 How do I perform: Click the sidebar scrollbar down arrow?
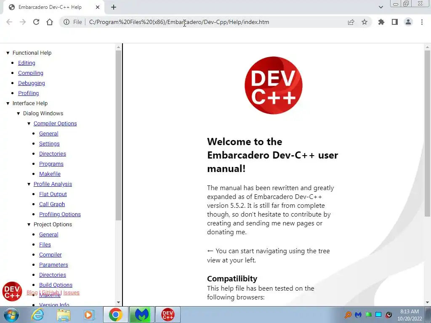pyautogui.click(x=118, y=302)
